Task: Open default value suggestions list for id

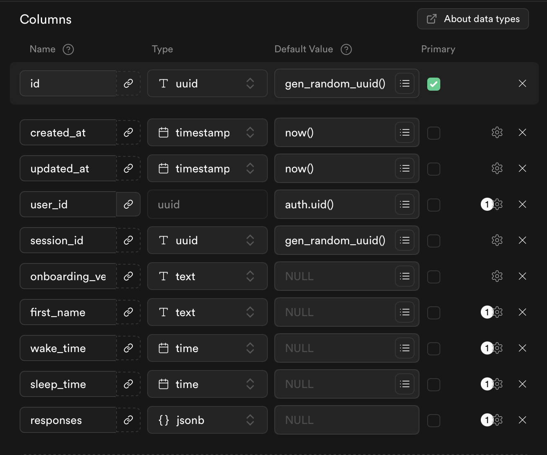Action: coord(404,83)
